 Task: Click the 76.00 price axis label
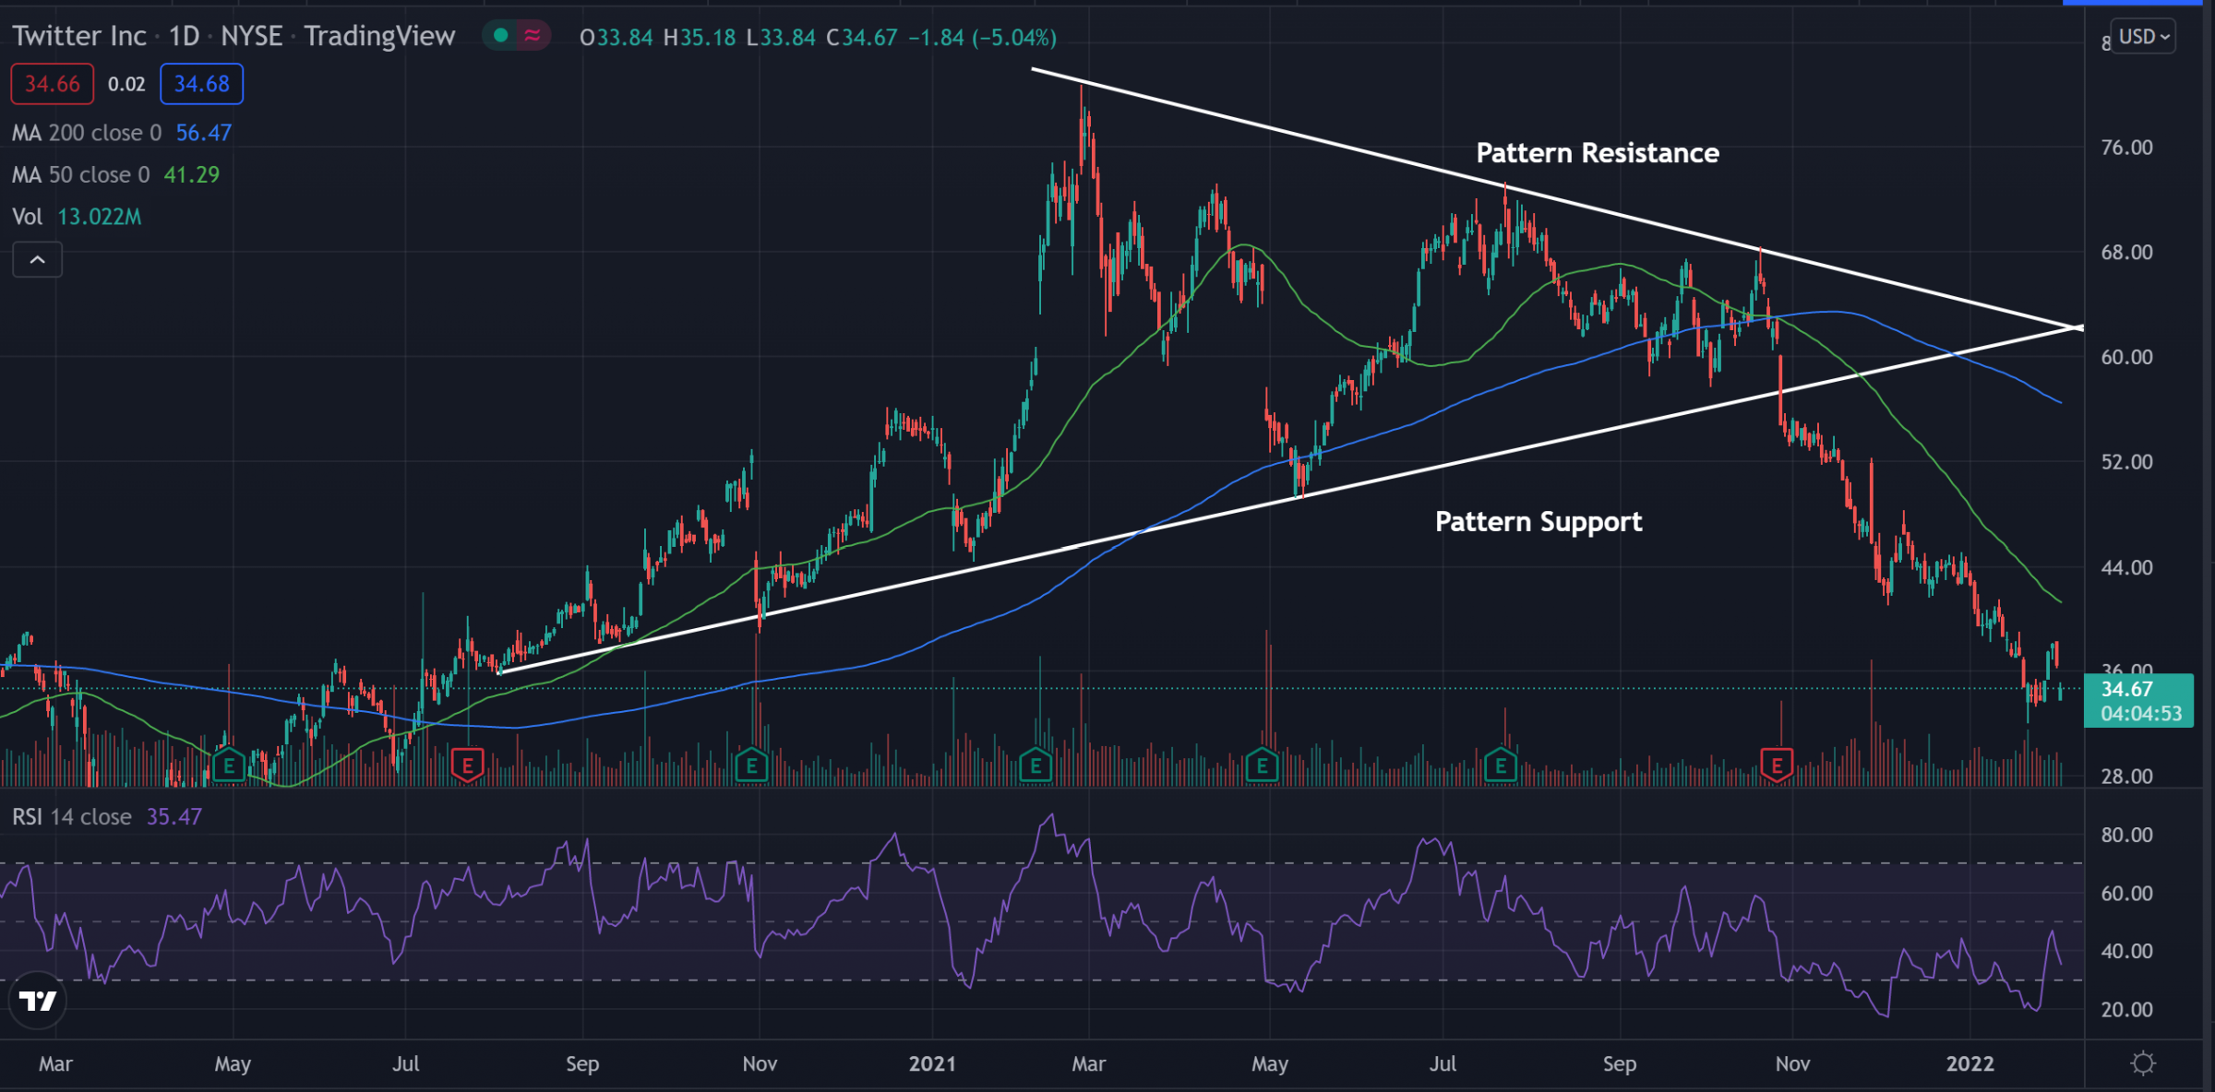click(x=2126, y=148)
